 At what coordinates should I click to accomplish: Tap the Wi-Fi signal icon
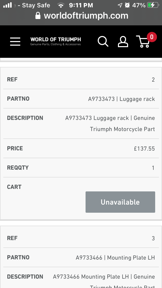click(x=61, y=5)
